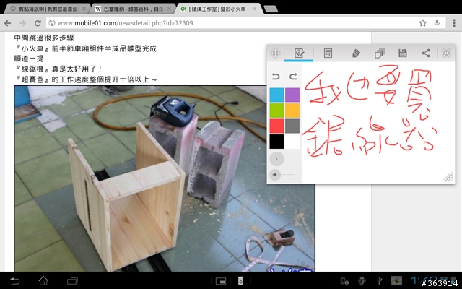This screenshot has height=289, width=462.
Task: Tap Android home button
Action: click(43, 281)
